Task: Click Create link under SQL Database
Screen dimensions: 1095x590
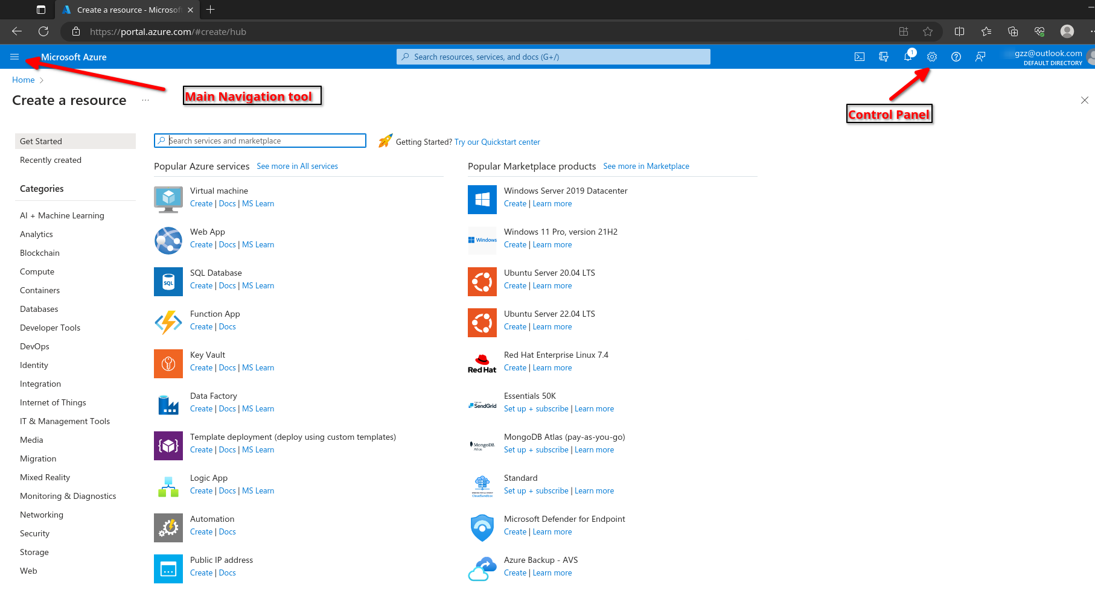Action: click(x=201, y=286)
